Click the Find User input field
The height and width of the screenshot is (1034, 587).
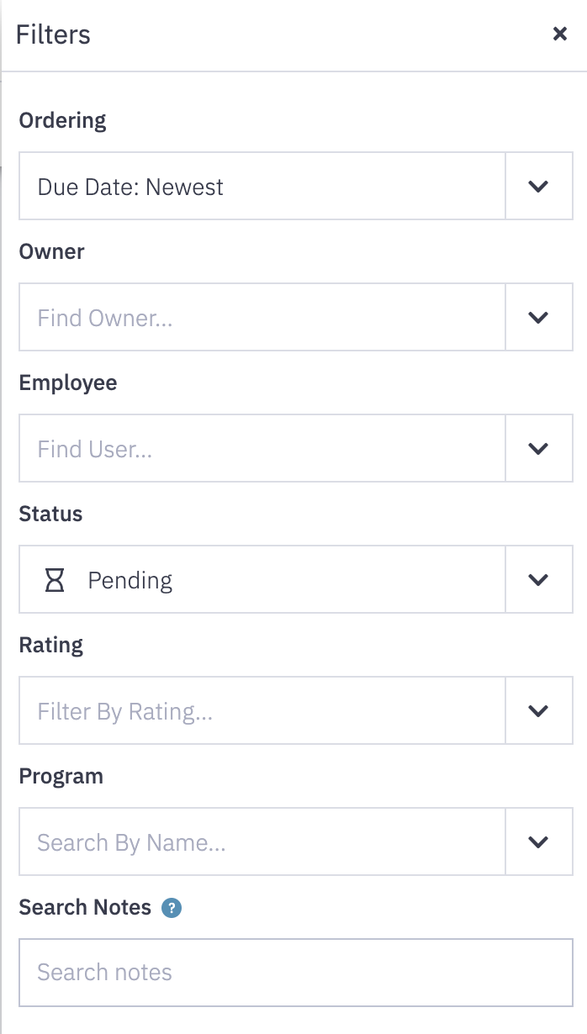click(262, 448)
